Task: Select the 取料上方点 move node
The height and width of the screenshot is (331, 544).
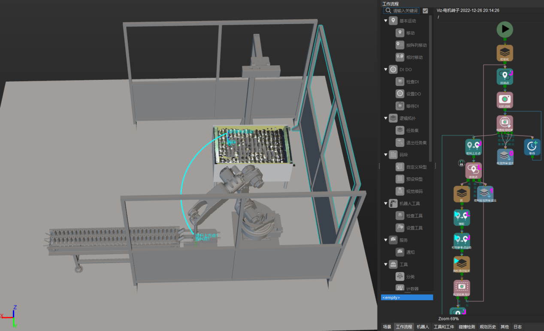Action: (474, 146)
